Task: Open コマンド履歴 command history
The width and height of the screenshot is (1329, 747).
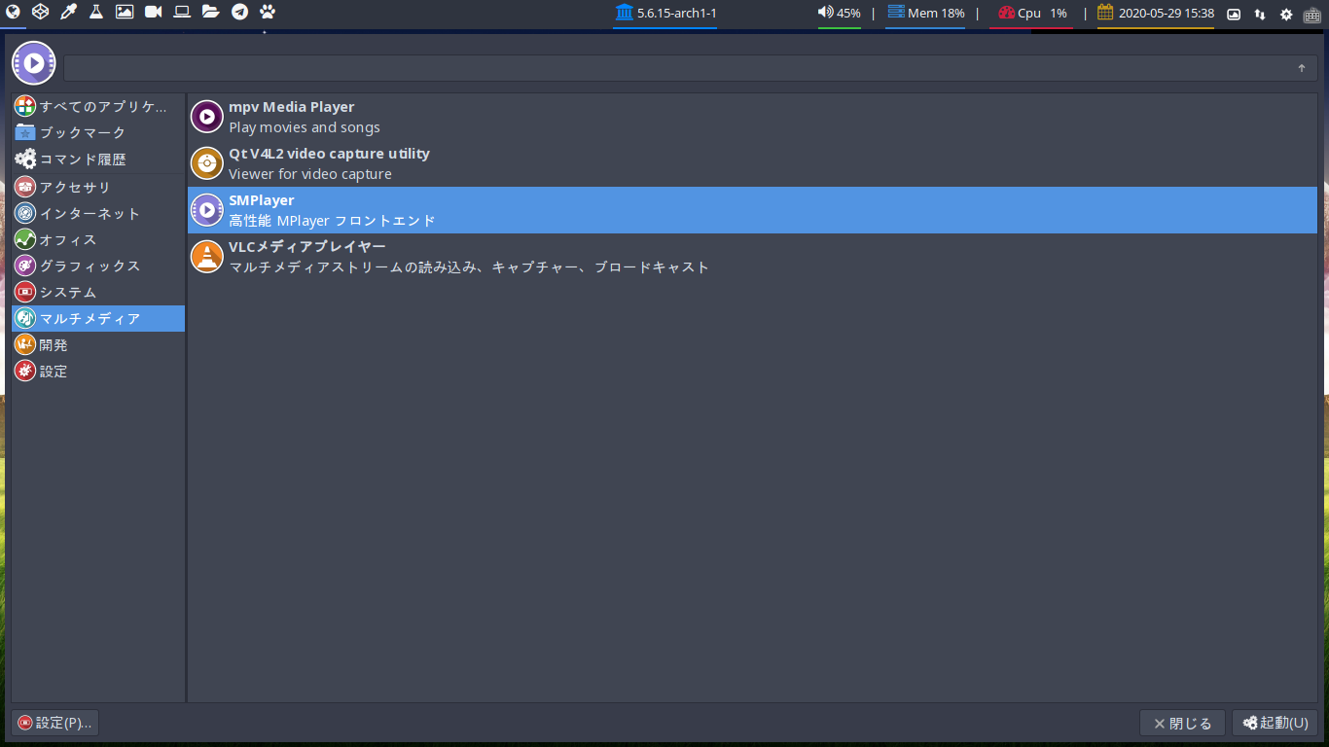Action: coord(98,159)
